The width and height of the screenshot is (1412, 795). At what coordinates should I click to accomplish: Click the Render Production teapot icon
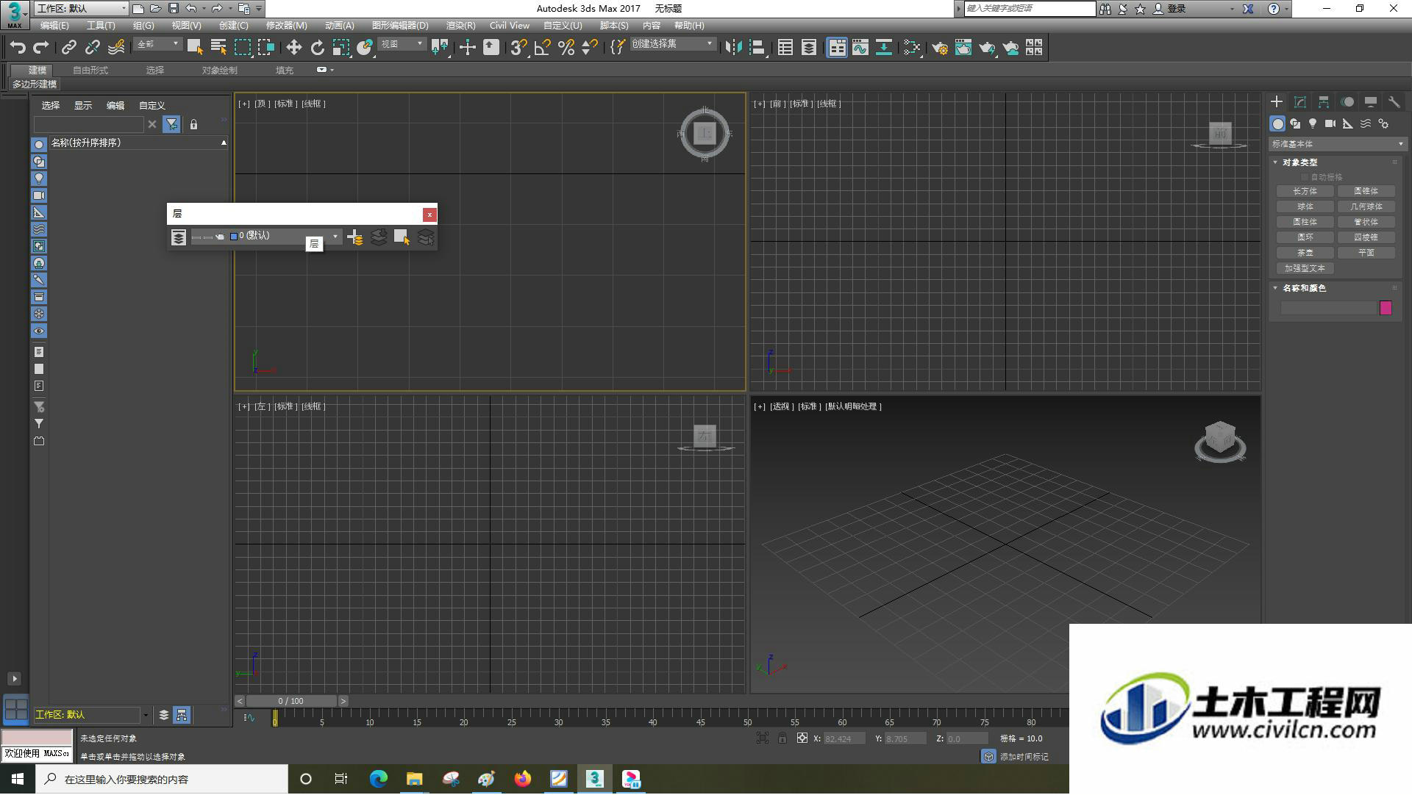coord(987,48)
